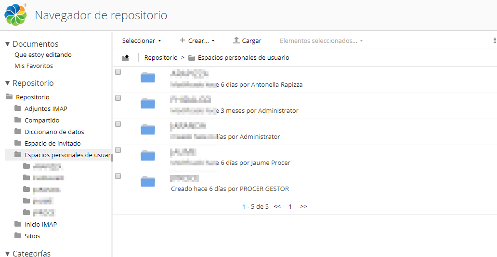497x257 pixels.
Task: Go to next page with >> link
Action: 304,206
